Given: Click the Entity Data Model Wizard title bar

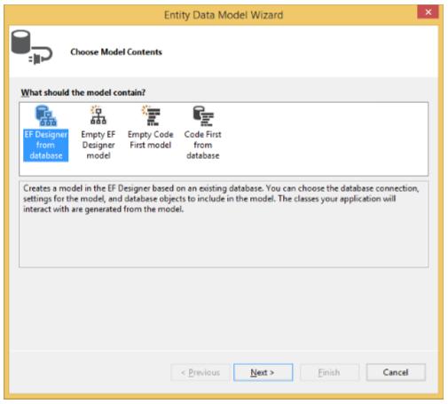Looking at the screenshot, I should [x=224, y=15].
